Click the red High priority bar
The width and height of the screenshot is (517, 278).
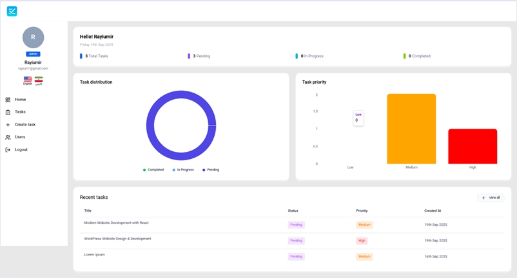(x=473, y=147)
